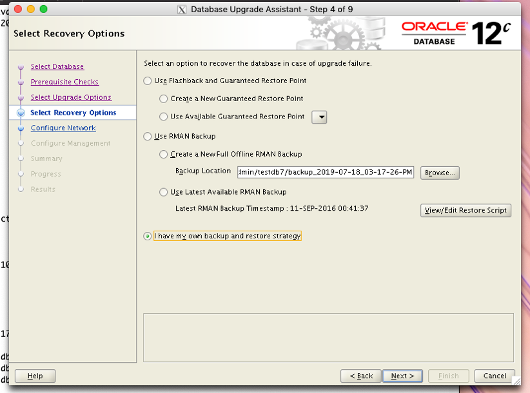Go back with the Back button
Screen dimensions: 530x393
point(361,376)
